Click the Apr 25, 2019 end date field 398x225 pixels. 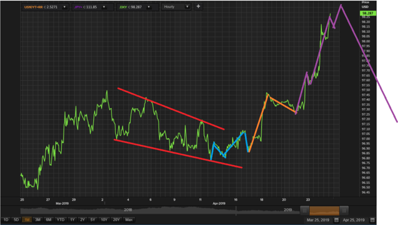tap(354, 220)
